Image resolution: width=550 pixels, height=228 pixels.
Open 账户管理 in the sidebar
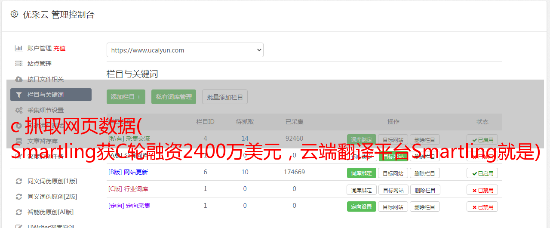click(40, 48)
